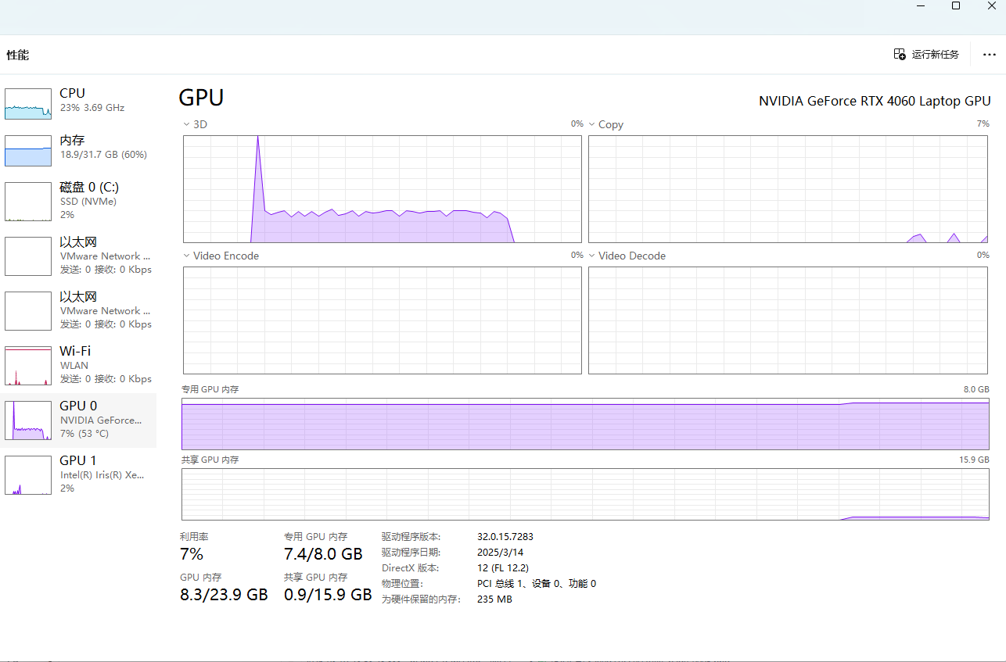
Task: Open the Wi-Fi WLAN performance entry
Action: (78, 365)
